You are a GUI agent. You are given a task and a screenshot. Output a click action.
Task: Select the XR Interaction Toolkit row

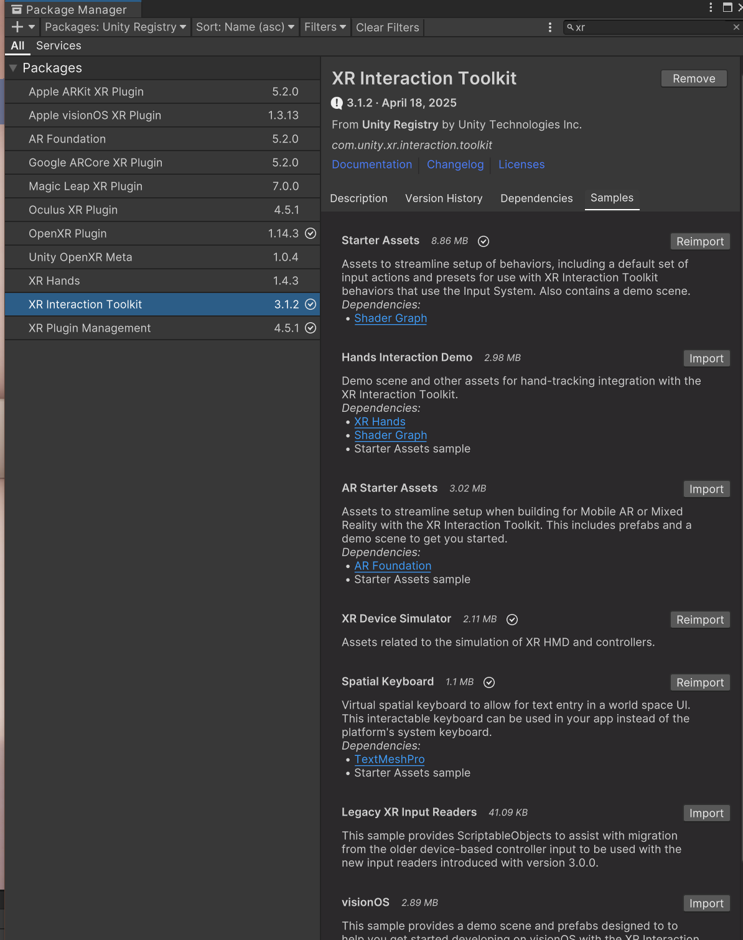tap(162, 304)
